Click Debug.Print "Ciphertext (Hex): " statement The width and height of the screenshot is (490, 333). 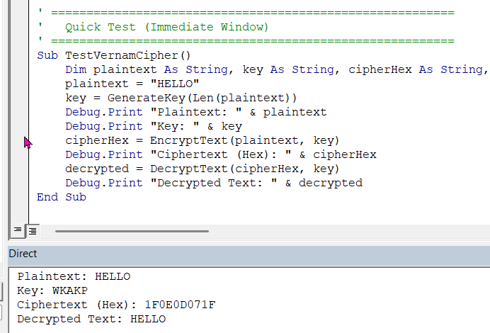coord(221,154)
